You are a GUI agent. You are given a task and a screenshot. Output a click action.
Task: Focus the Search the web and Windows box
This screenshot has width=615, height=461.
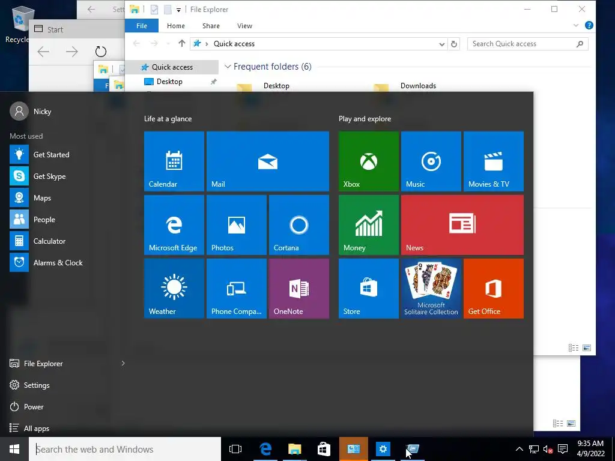click(x=125, y=449)
